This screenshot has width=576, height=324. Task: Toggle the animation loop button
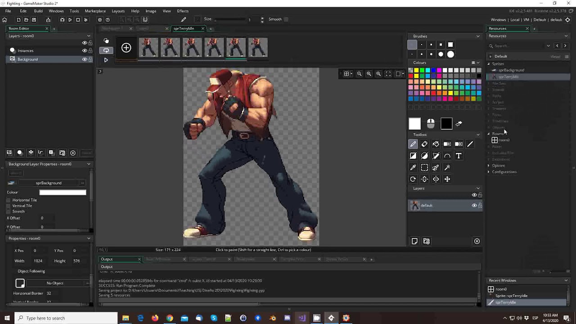(x=106, y=50)
